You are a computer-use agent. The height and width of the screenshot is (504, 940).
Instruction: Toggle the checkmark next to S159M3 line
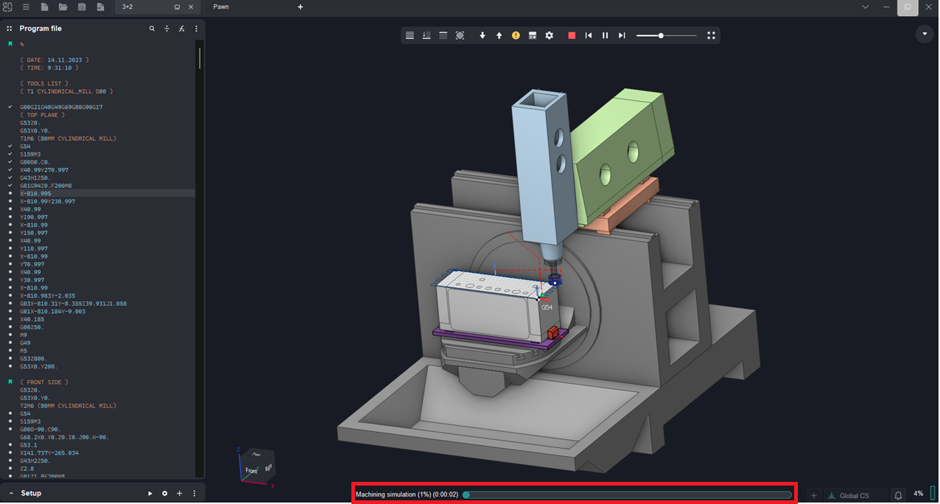coord(10,154)
